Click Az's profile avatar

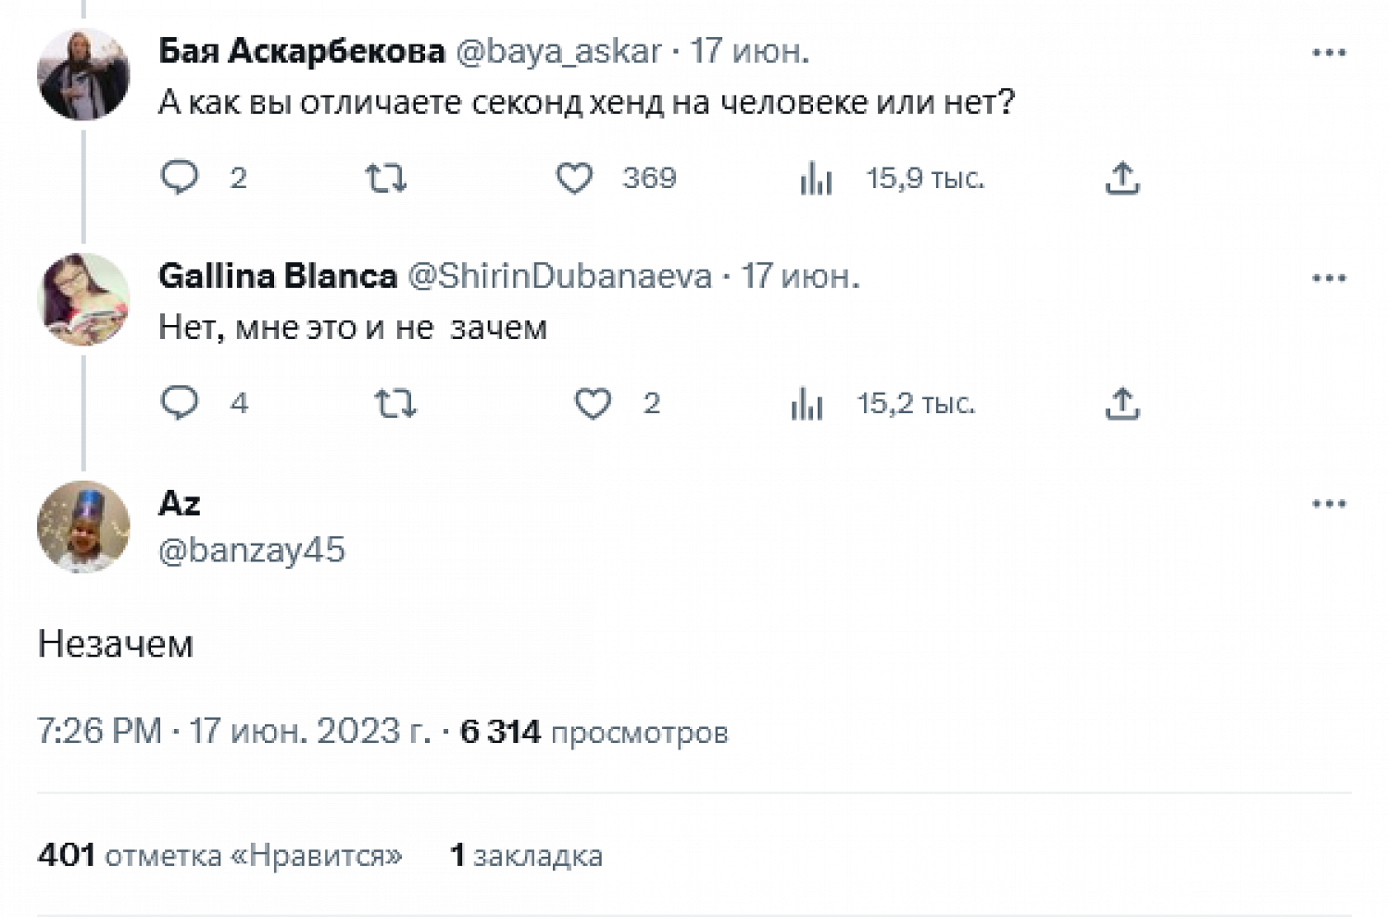coord(83,526)
